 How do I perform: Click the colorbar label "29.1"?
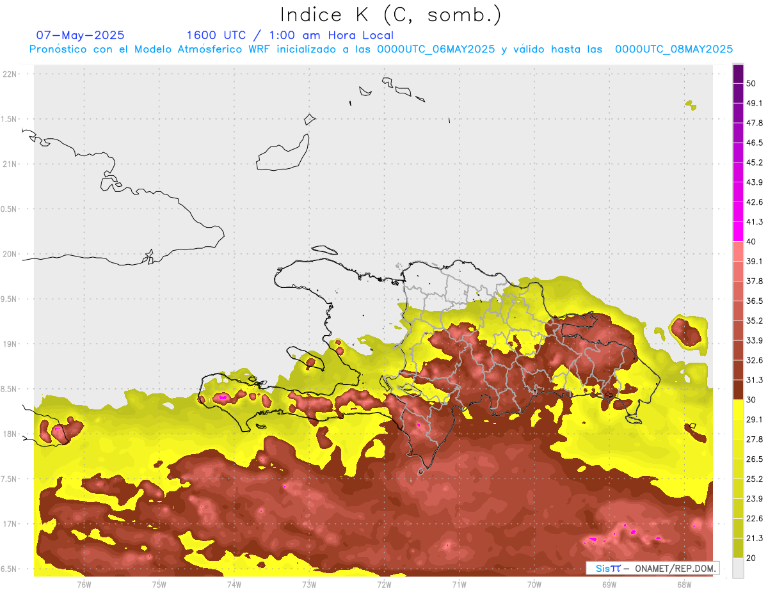(755, 419)
